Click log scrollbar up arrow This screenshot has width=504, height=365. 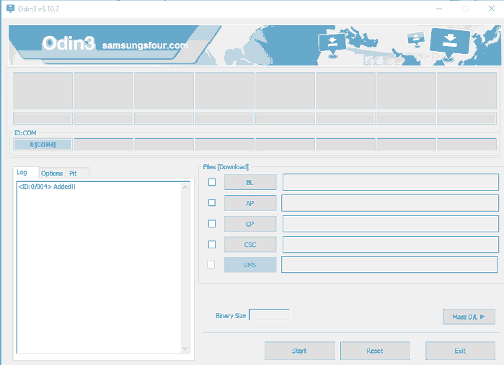(x=185, y=187)
